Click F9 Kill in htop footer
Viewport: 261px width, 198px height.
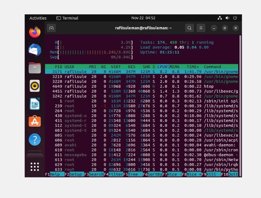(x=211, y=175)
